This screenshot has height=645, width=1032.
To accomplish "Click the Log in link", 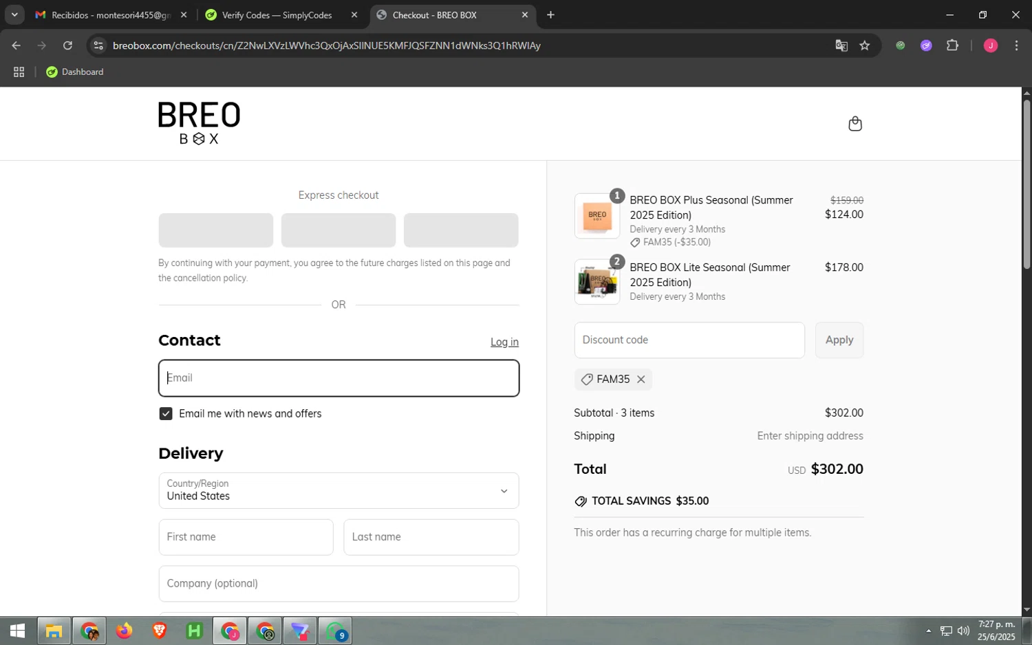I will click(x=504, y=342).
